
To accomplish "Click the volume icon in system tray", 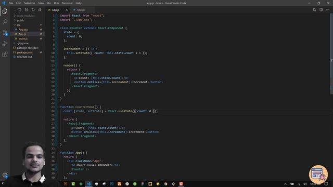I will (305, 184).
